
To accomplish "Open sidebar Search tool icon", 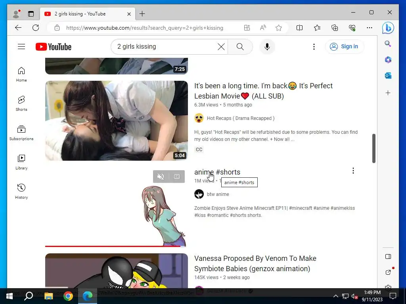I will pos(388,44).
